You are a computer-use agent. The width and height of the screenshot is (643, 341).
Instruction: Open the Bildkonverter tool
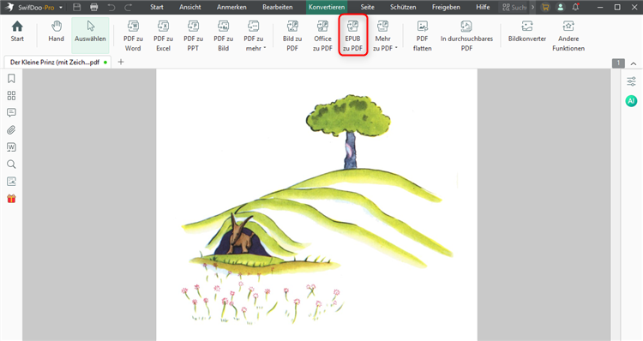pos(527,32)
